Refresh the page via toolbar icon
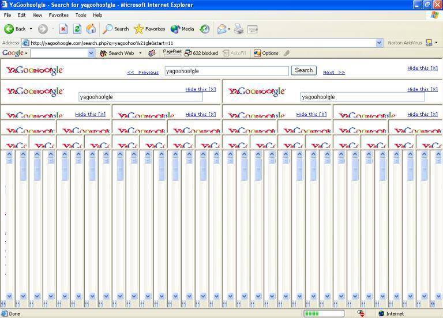443x318 pixels. [77, 29]
